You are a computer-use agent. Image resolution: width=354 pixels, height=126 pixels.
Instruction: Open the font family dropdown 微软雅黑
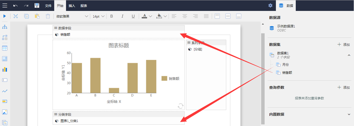(72, 16)
